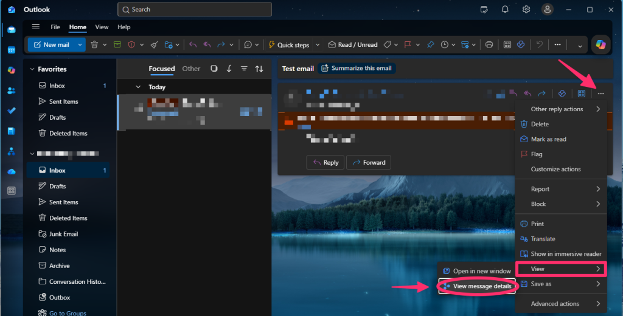Click the Search input box

195,10
